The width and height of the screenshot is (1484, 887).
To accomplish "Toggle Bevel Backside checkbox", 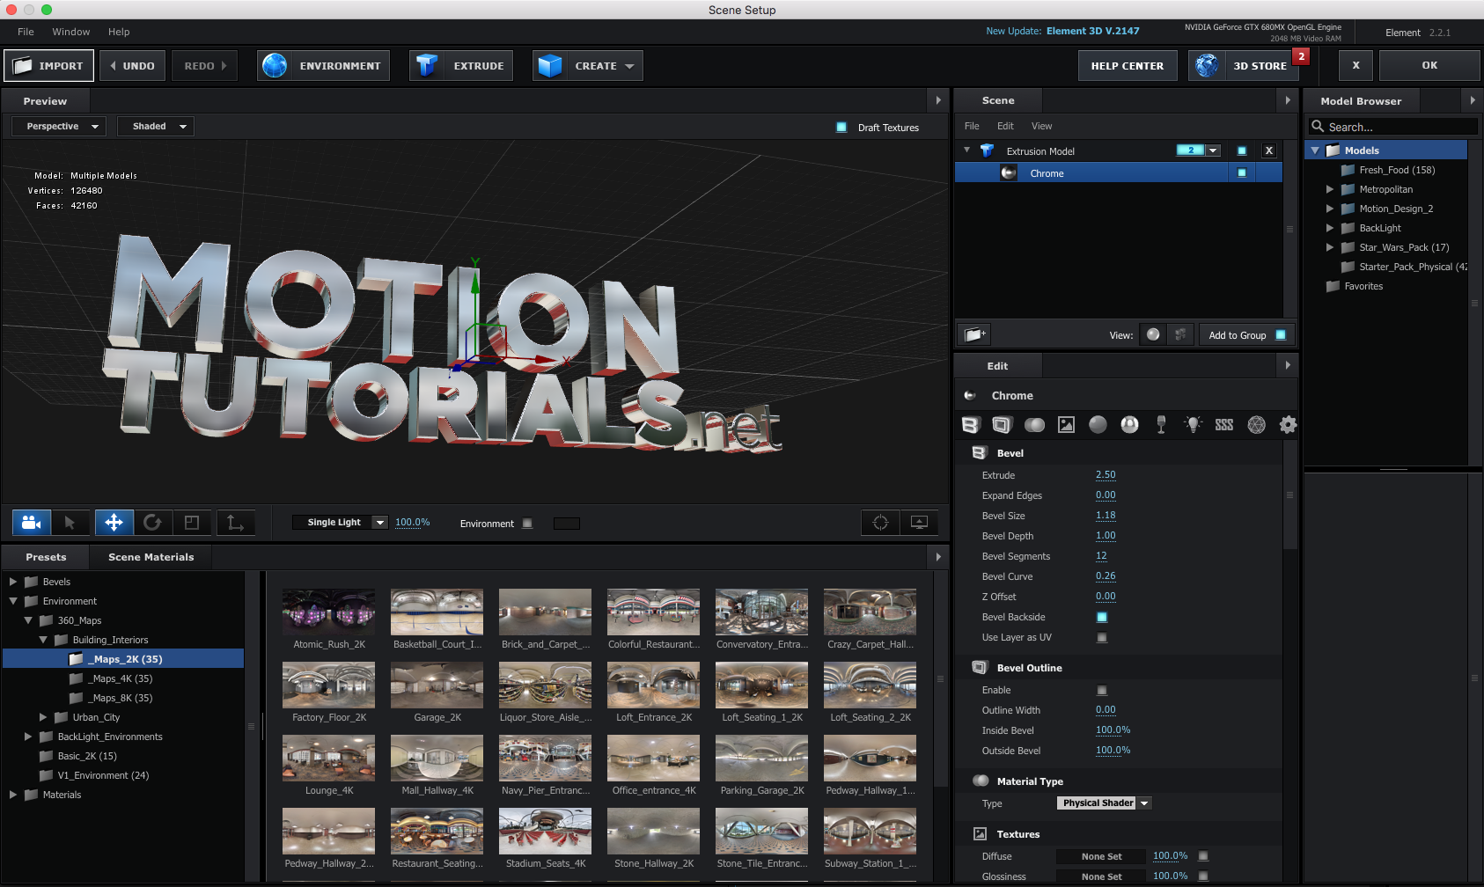I will [1101, 617].
